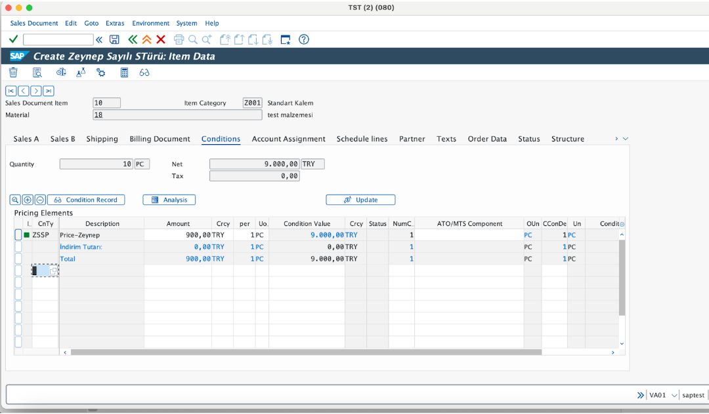Viewport: 709px width, 414px height.
Task: Click the Save diskette icon
Action: [114, 40]
